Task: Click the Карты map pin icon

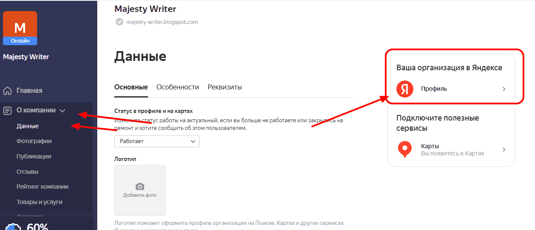Action: click(405, 149)
